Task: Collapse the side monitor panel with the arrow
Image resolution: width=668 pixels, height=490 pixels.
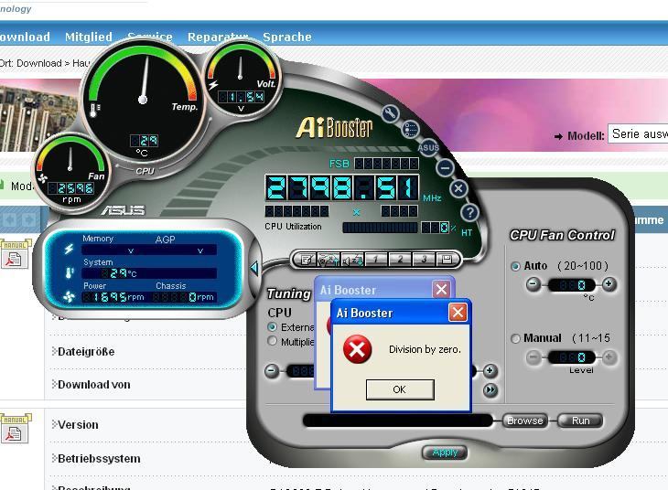Action: (x=254, y=268)
